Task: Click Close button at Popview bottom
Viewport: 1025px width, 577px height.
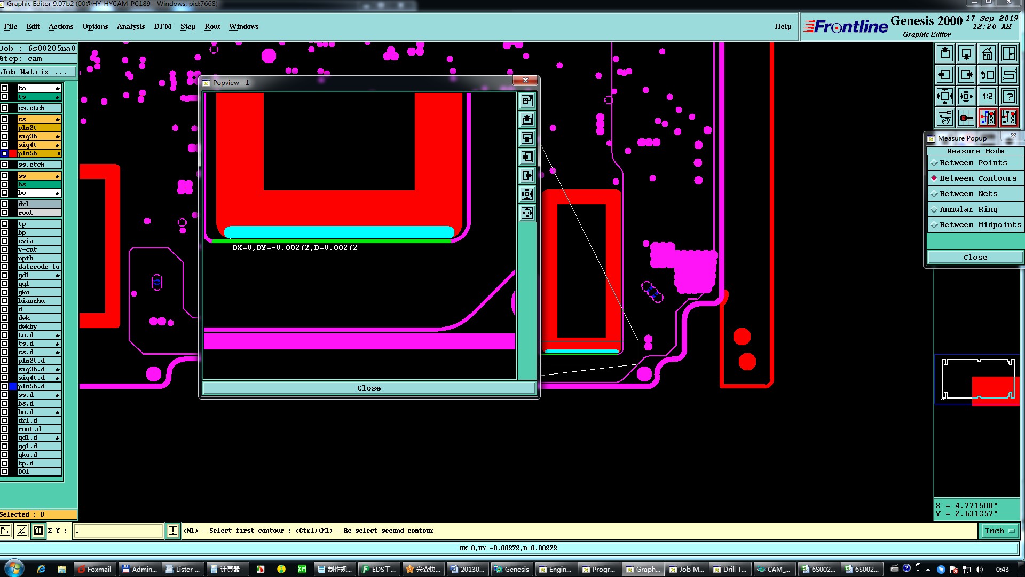Action: (368, 388)
